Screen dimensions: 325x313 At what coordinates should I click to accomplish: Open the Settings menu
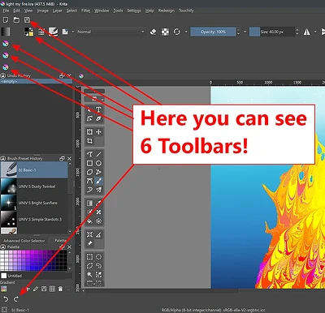point(134,11)
